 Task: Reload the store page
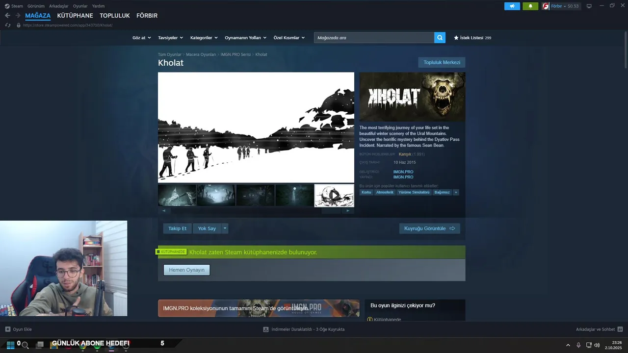coord(8,25)
